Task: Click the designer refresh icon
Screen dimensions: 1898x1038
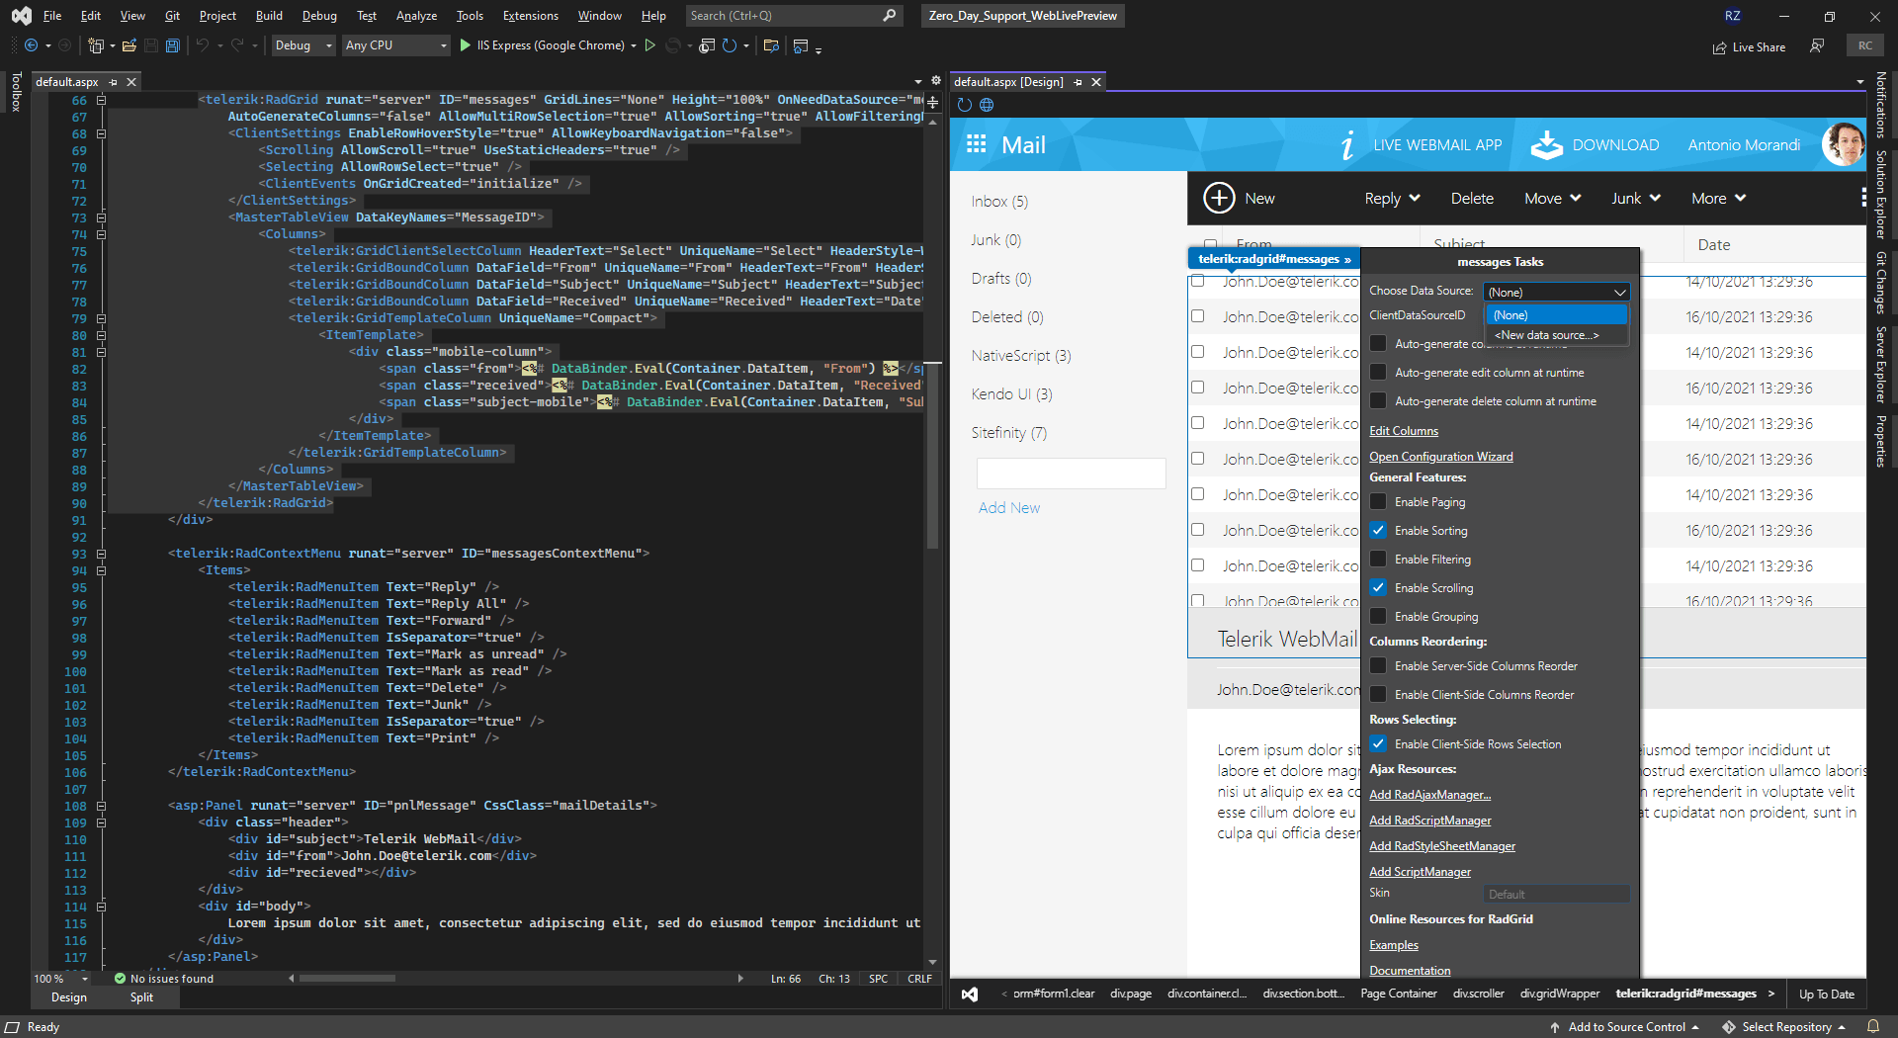Action: coord(965,105)
